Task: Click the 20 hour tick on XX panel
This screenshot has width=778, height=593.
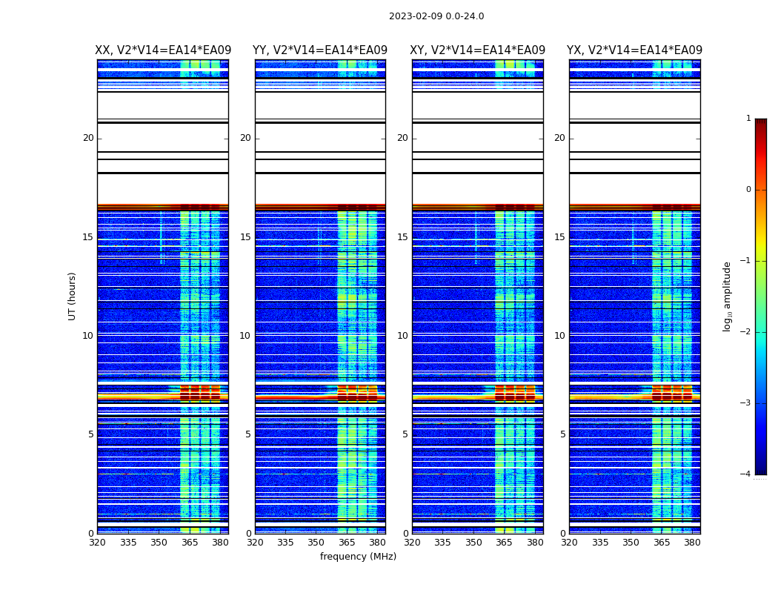Action: (88, 138)
